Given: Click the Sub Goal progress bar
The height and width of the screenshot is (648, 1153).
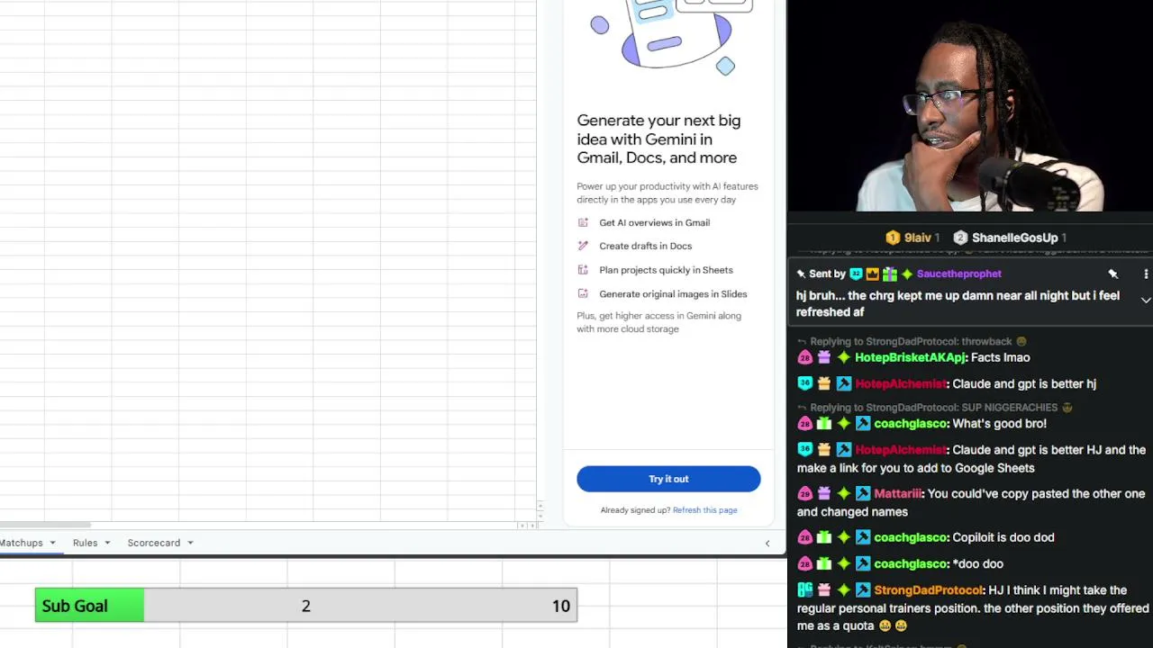Looking at the screenshot, I should 306,606.
